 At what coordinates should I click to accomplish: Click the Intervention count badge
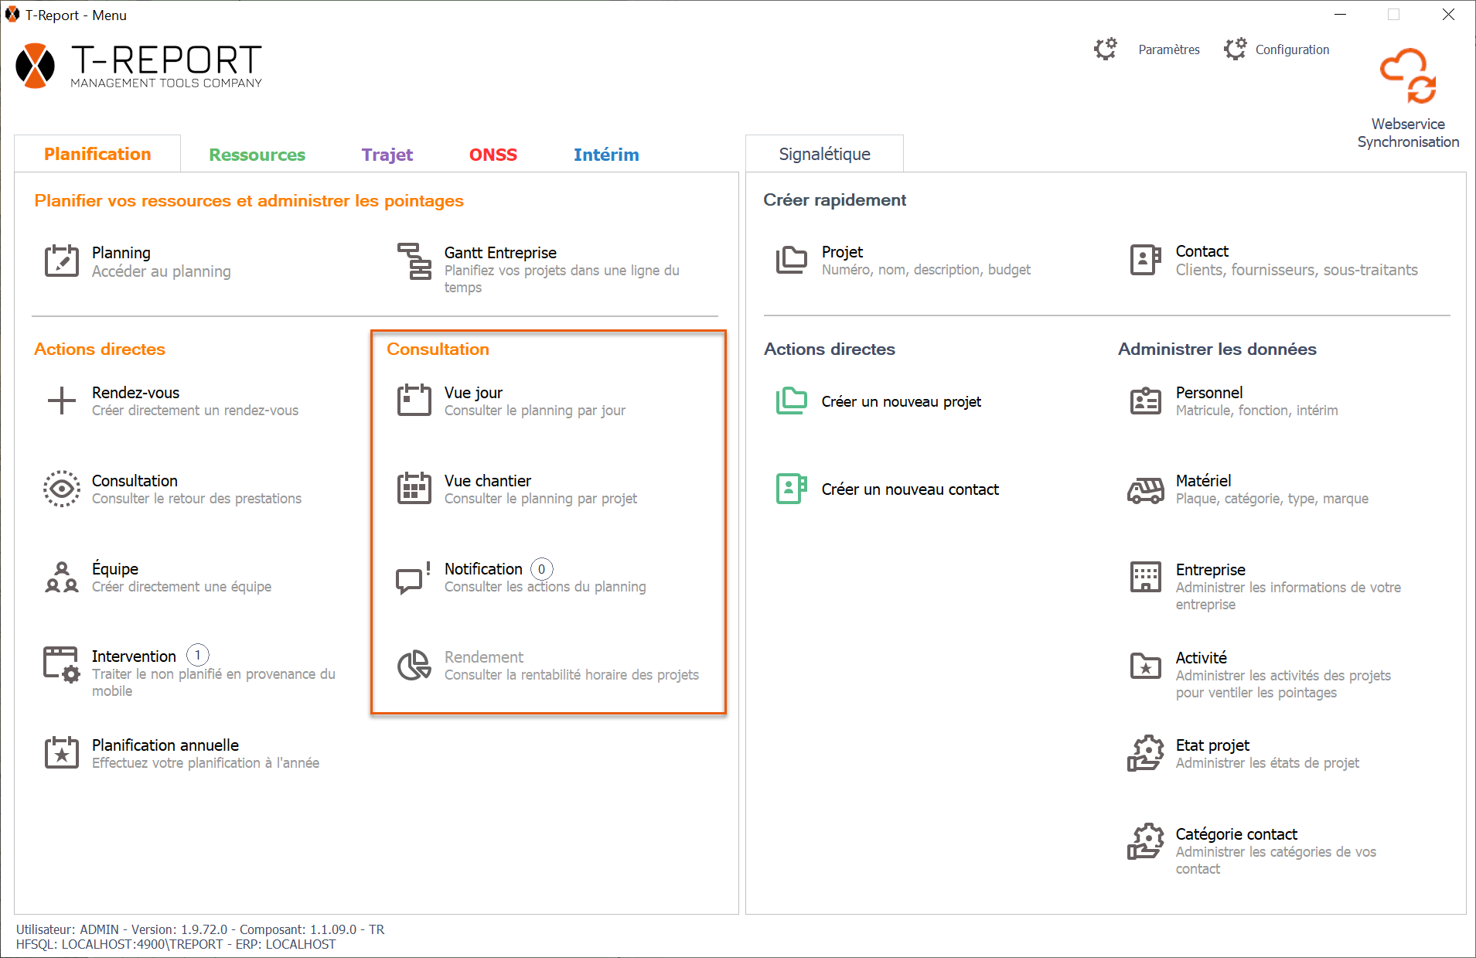pyautogui.click(x=198, y=656)
